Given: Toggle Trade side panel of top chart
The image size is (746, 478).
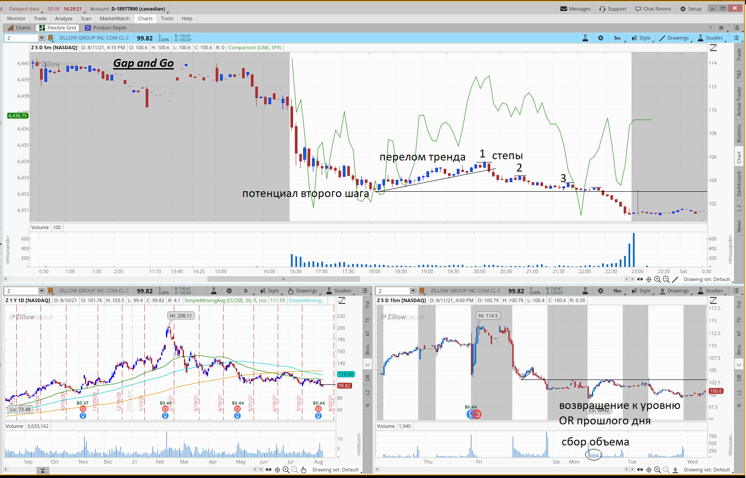Looking at the screenshot, I should click(x=739, y=55).
